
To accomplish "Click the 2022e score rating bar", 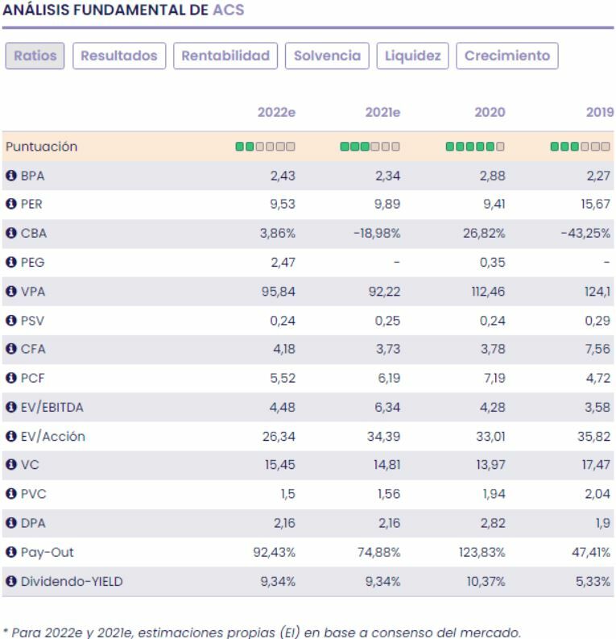I will pos(265,147).
